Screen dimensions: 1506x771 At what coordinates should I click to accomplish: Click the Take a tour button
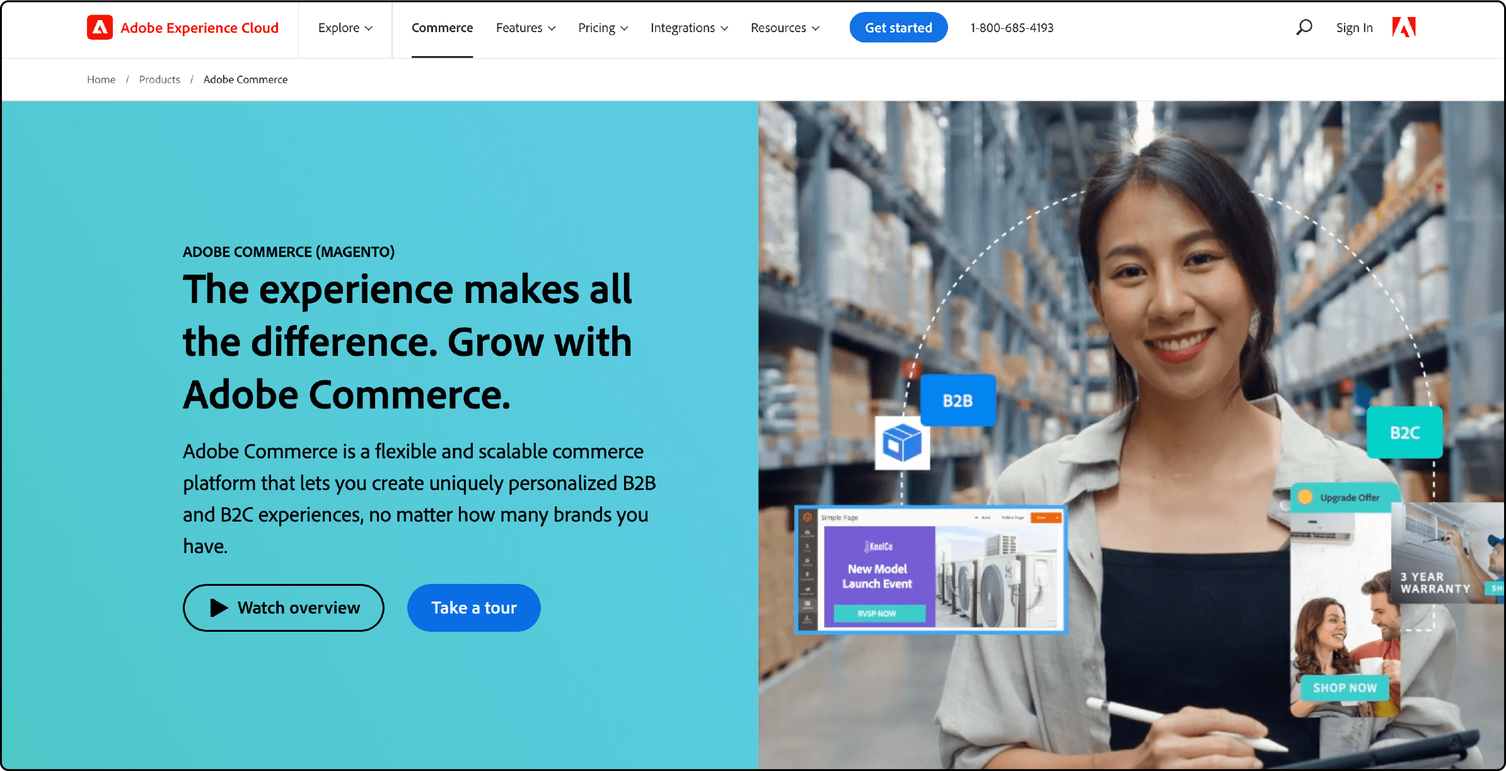coord(474,608)
